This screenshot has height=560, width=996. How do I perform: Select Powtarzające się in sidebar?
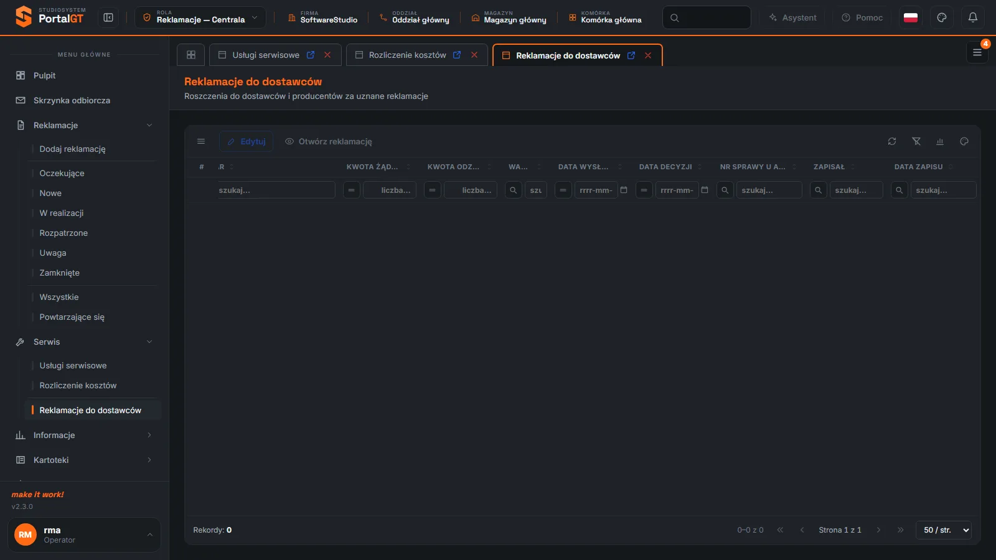pyautogui.click(x=72, y=317)
